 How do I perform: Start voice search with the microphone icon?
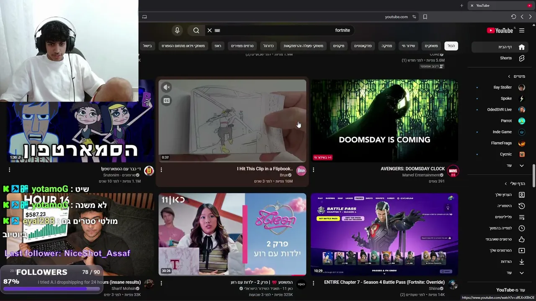177,30
